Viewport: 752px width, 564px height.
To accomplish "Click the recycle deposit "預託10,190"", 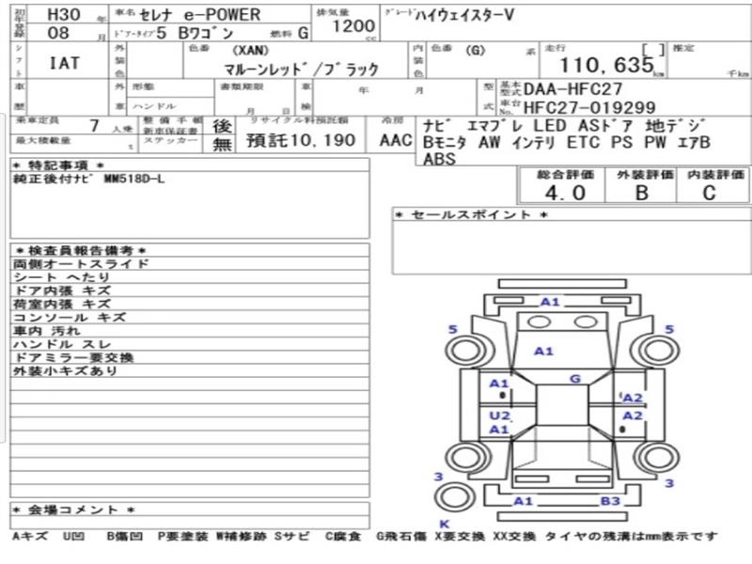I will click(301, 140).
